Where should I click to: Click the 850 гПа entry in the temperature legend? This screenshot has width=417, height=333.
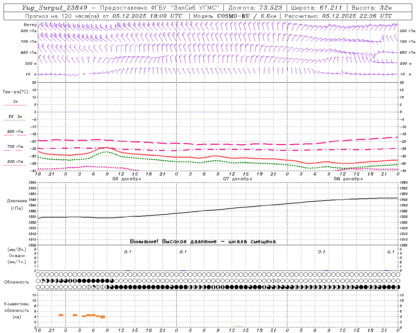15,132
